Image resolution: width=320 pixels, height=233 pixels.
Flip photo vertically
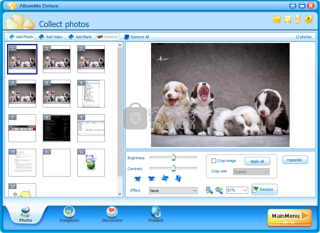click(178, 178)
